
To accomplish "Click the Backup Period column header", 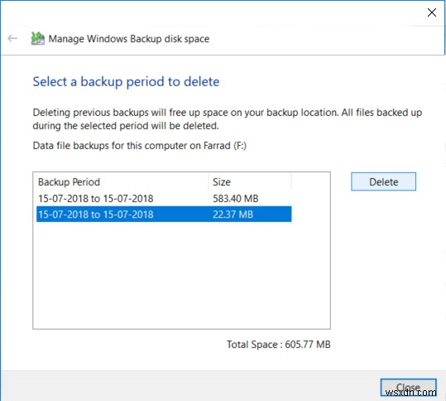I will [121, 182].
